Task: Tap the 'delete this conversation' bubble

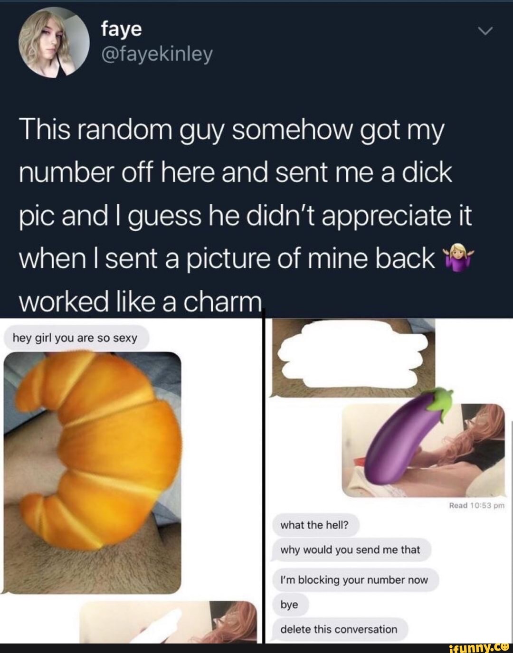Action: click(x=339, y=629)
